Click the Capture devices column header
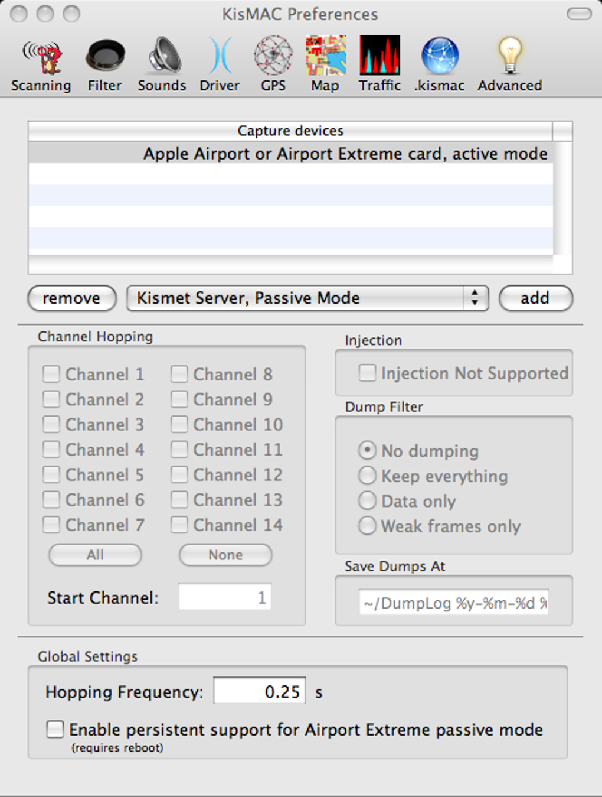 (x=290, y=131)
